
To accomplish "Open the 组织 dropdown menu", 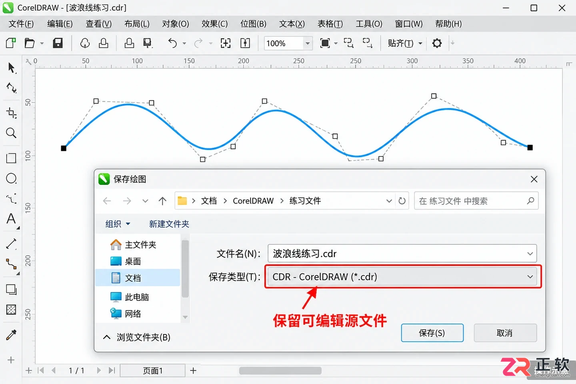I will [x=118, y=224].
